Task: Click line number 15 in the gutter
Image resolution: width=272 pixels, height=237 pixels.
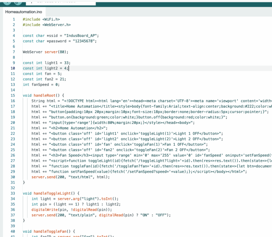Action: pos(13,95)
